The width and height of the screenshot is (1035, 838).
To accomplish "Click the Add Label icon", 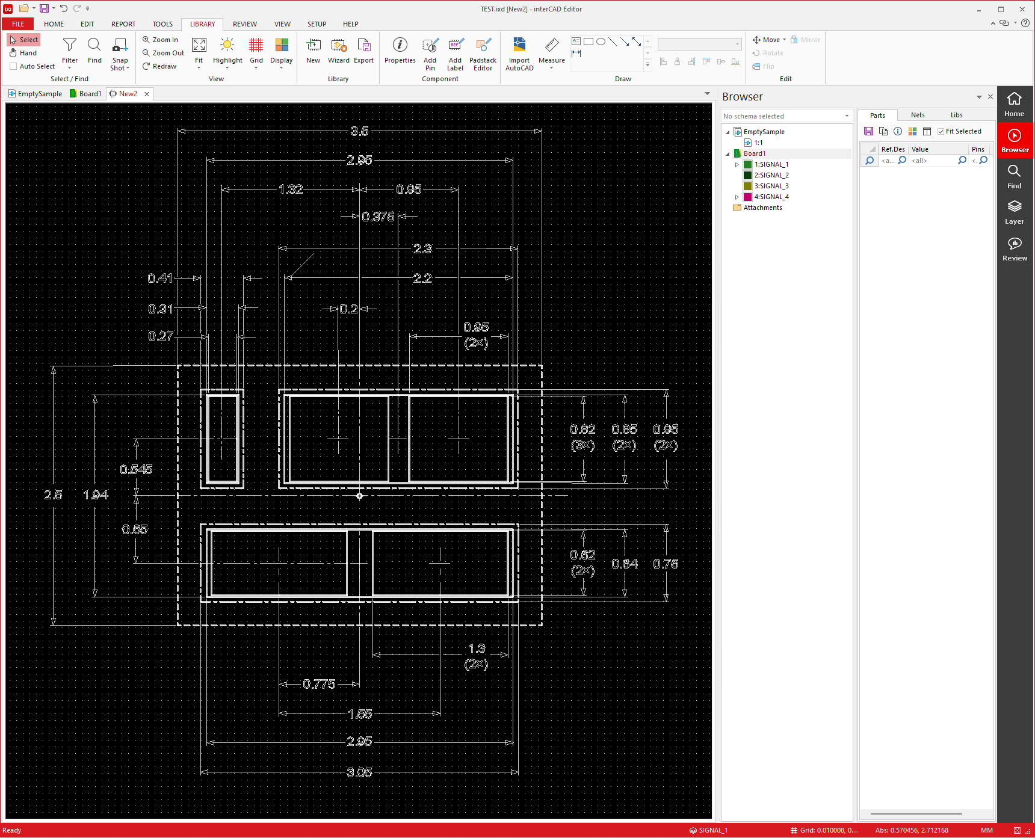I will pyautogui.click(x=456, y=45).
